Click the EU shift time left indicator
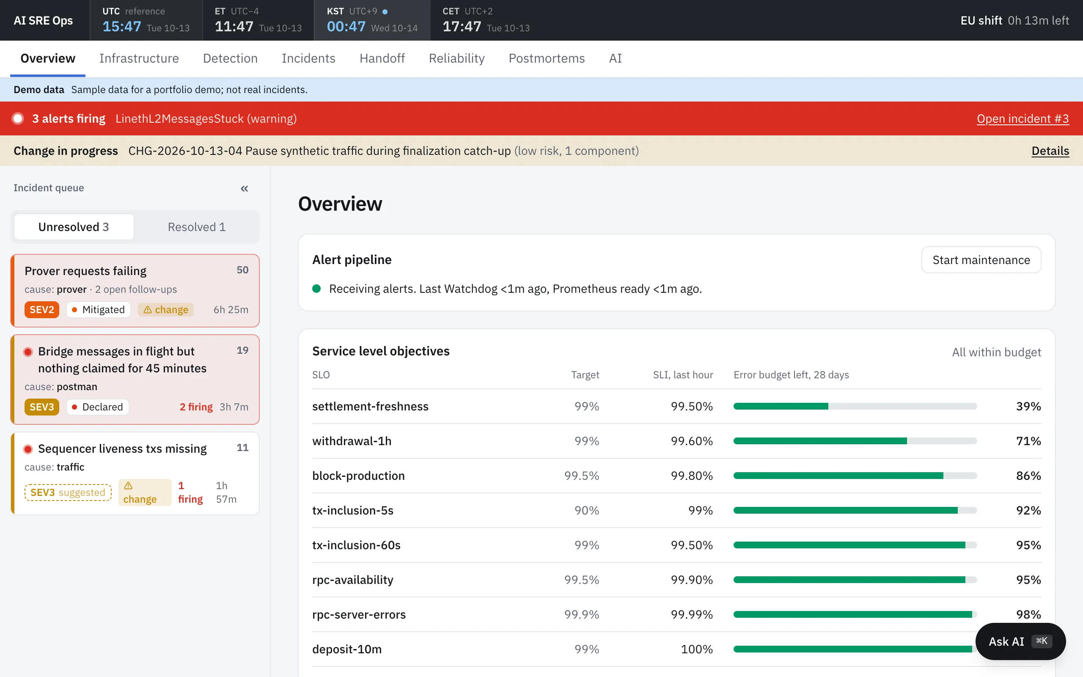Viewport: 1083px width, 677px height. tap(1015, 20)
